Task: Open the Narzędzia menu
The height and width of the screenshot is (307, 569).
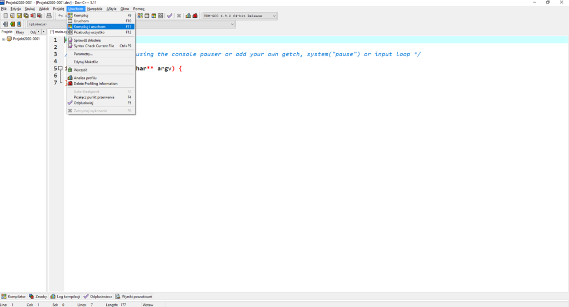Action: click(x=94, y=9)
